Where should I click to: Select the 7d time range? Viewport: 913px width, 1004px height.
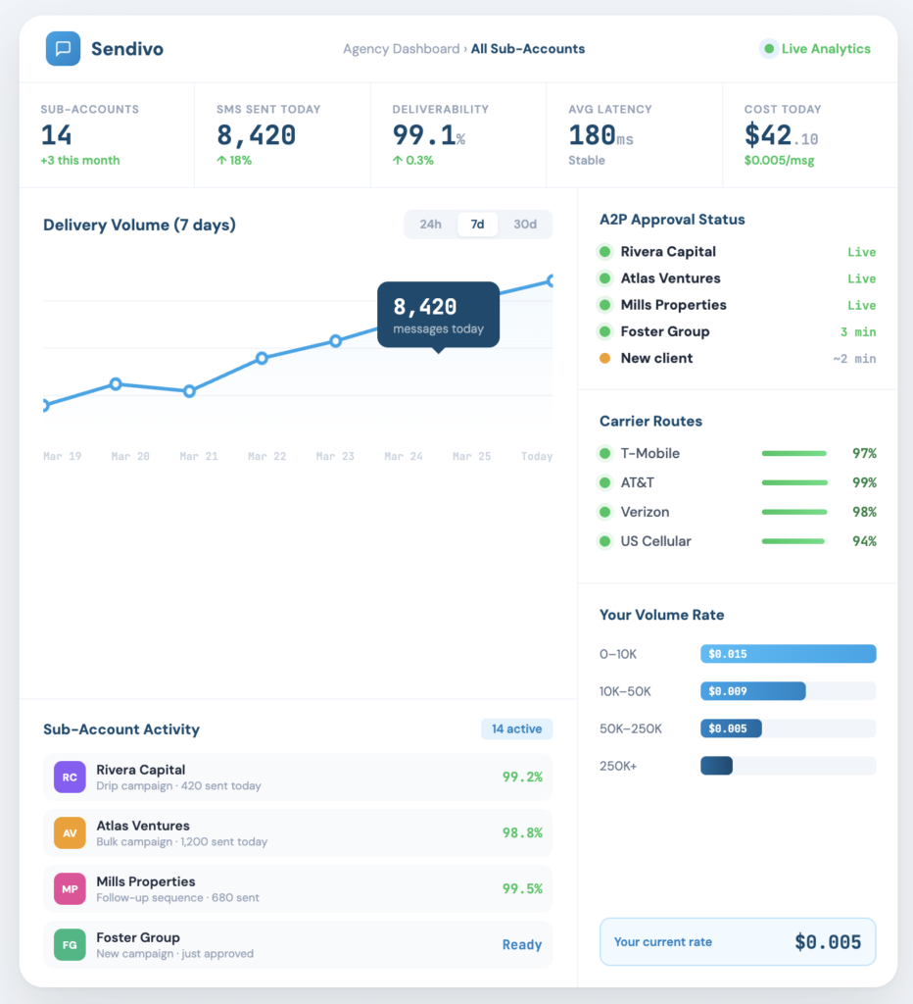(x=477, y=225)
